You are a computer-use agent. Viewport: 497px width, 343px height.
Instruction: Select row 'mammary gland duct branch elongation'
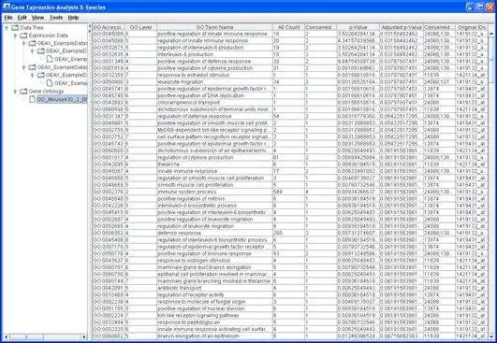tap(290, 267)
